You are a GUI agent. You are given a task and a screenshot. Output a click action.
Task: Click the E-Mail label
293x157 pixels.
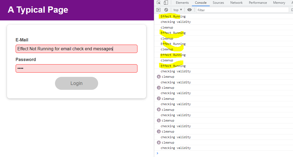[x=22, y=40]
